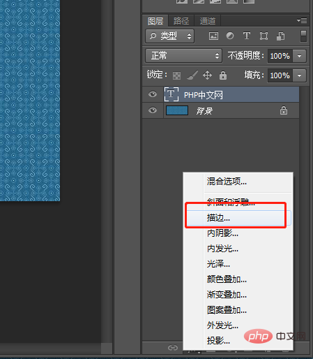
Task: Filter for smart objects icon
Action: 280,36
